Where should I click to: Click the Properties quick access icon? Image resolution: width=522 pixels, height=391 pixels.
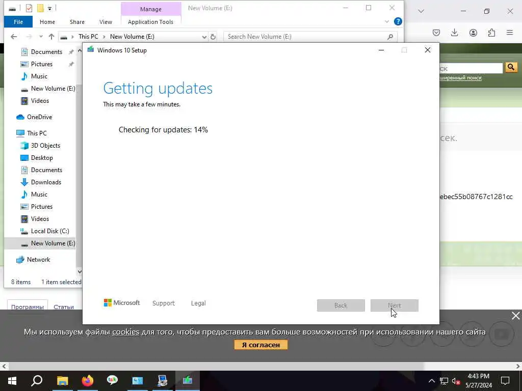point(29,8)
